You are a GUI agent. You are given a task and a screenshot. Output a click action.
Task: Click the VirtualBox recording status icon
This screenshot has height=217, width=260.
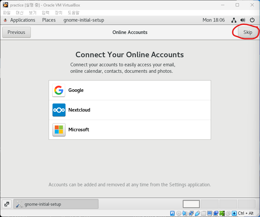216,213
